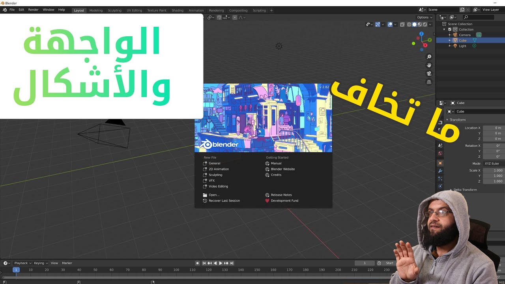
Task: Click the Camera data icon in outliner
Action: [x=479, y=35]
